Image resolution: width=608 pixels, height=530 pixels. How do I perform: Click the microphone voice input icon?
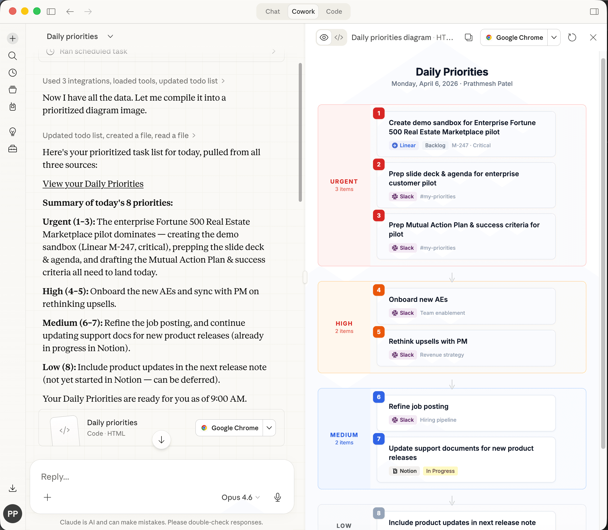coord(277,497)
